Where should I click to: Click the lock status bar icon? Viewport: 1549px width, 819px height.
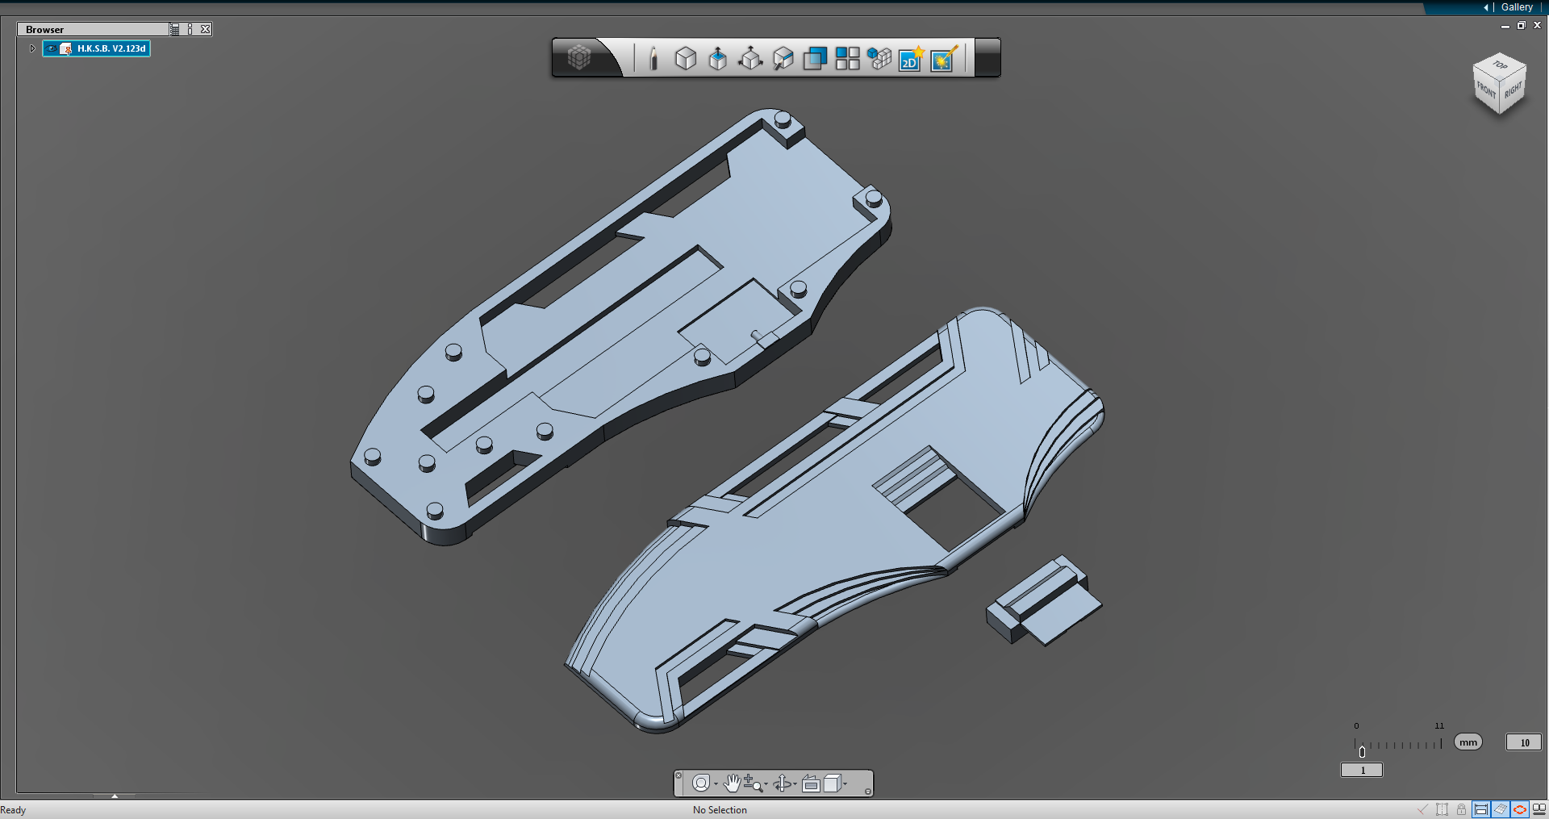[x=1461, y=809]
